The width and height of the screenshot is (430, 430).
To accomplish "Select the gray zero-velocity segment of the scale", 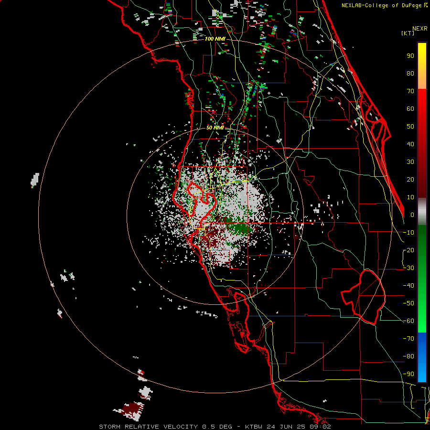I will point(422,211).
